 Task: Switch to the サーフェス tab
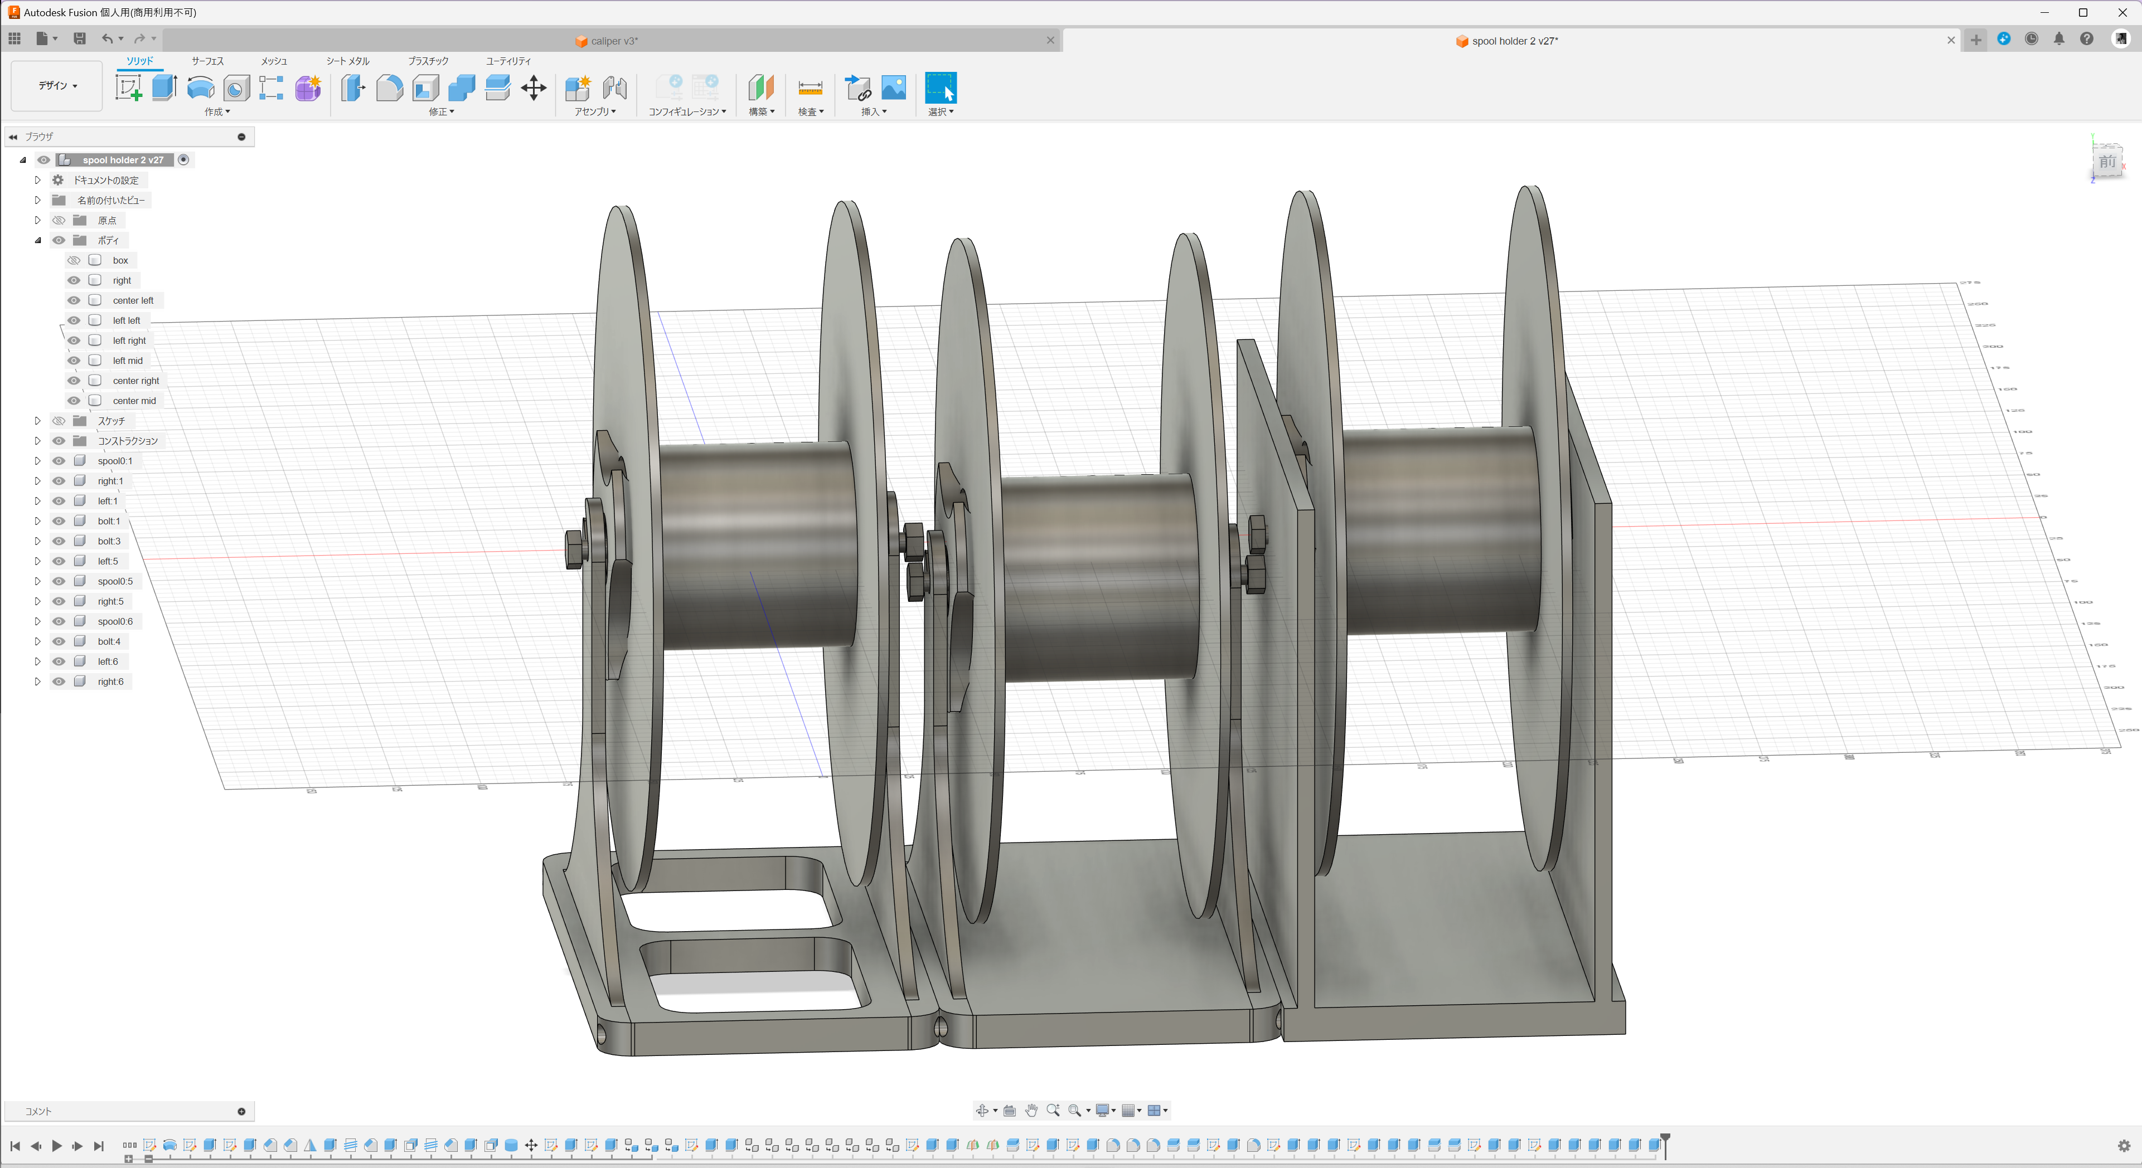pyautogui.click(x=207, y=61)
